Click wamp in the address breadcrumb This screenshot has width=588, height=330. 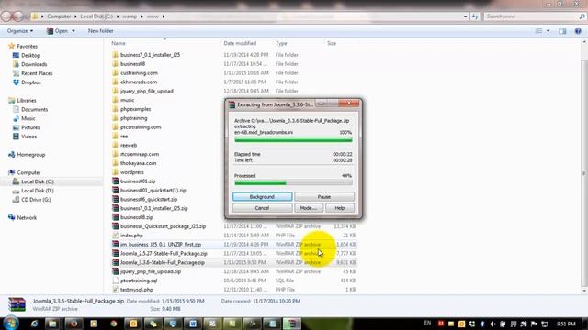coord(130,16)
